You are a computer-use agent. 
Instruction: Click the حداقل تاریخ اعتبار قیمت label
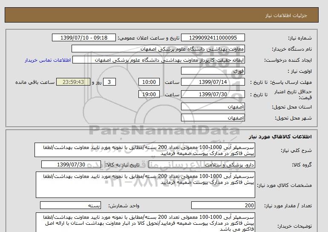293,95
